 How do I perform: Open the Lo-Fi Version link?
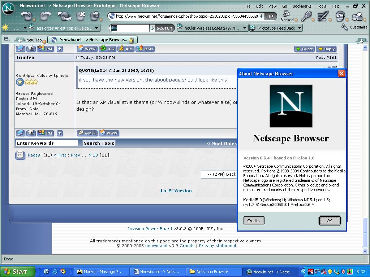click(176, 191)
